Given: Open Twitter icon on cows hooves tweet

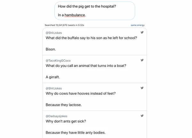Looking at the screenshot, I should (x=142, y=88).
